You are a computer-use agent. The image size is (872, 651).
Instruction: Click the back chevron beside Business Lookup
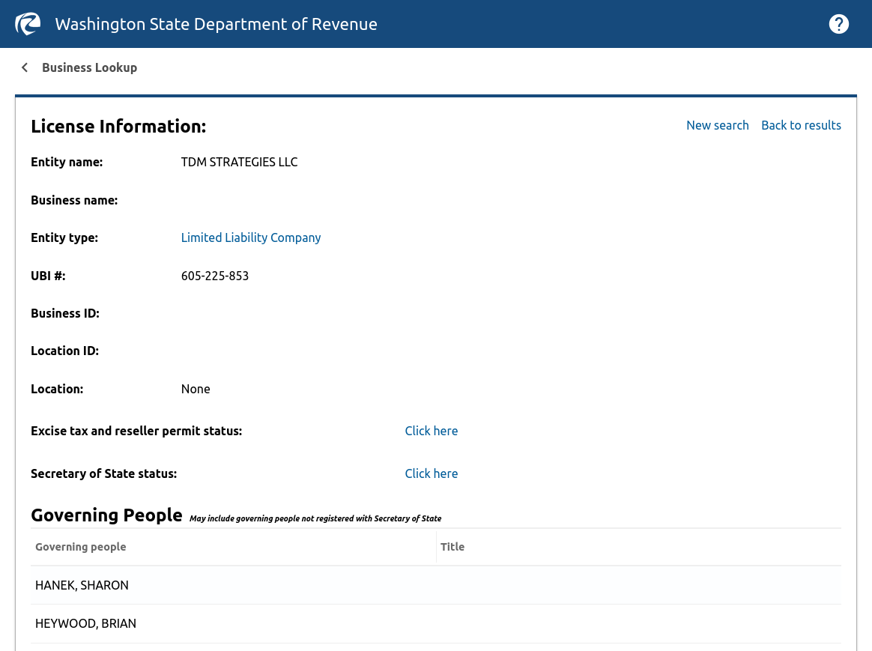pos(25,67)
